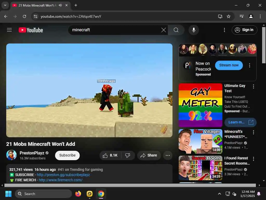Go back with the browser back arrow
The image size is (266, 200).
click(6, 16)
